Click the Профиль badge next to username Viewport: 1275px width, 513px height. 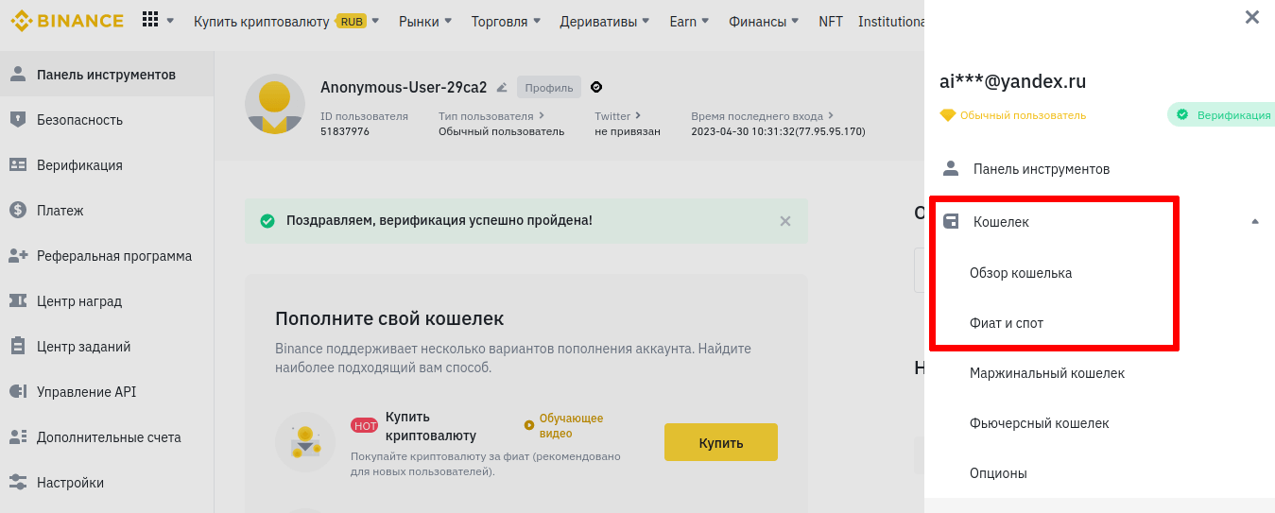(x=549, y=88)
